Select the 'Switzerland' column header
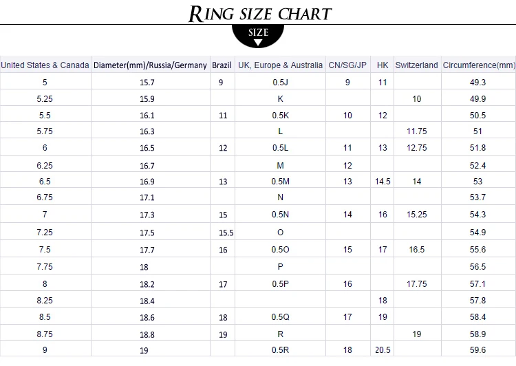 click(417, 65)
